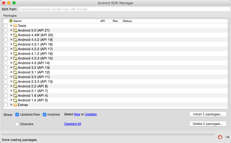The height and width of the screenshot is (143, 231).
Task: Expand the Android 3.2 (API 13) node
Action: click(11, 67)
